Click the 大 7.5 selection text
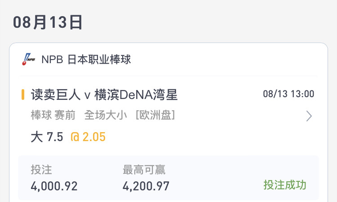Screen dimensions: 337x202 click(47, 137)
